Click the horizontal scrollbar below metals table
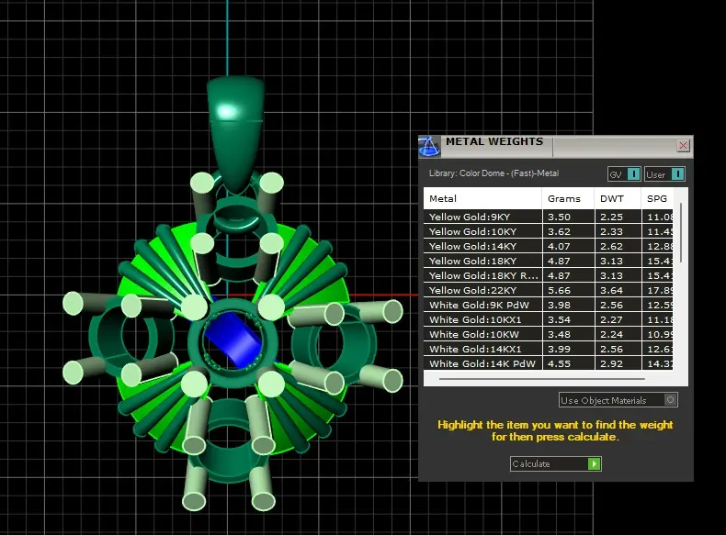Viewport: 726px width, 535px height. (x=541, y=379)
